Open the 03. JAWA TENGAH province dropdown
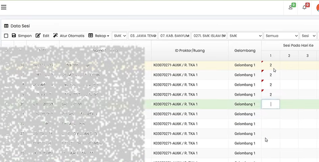 click(143, 36)
